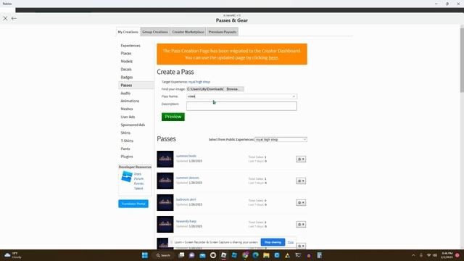Open the clock and date in the taskbar

coord(447,255)
